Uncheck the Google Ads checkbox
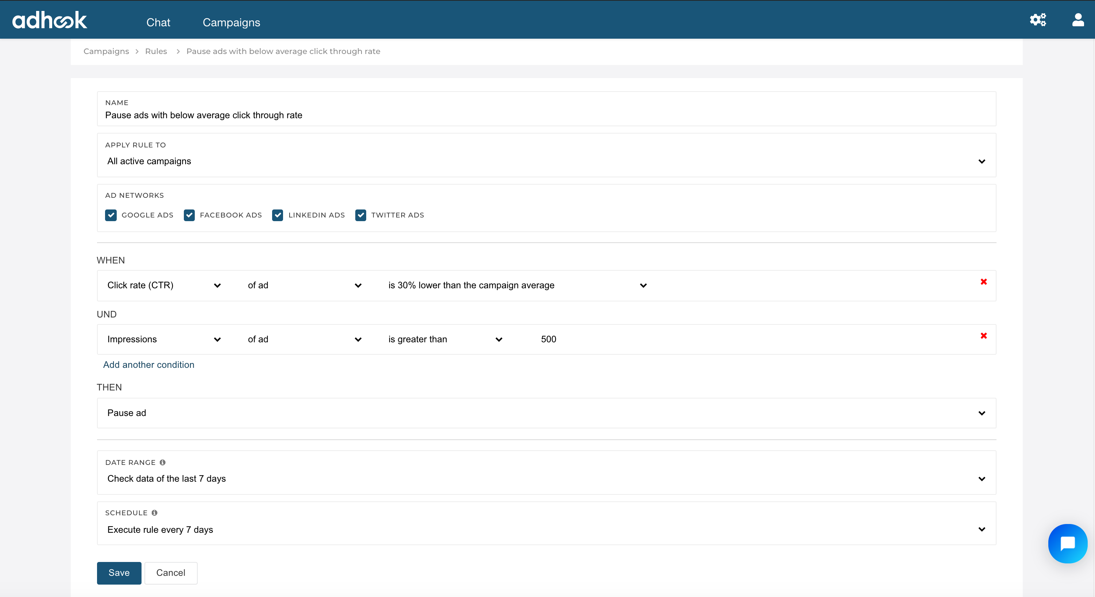 point(111,215)
